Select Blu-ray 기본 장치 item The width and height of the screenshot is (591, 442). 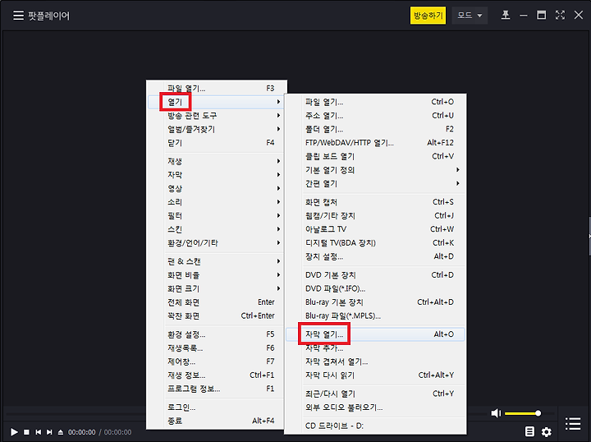375,302
